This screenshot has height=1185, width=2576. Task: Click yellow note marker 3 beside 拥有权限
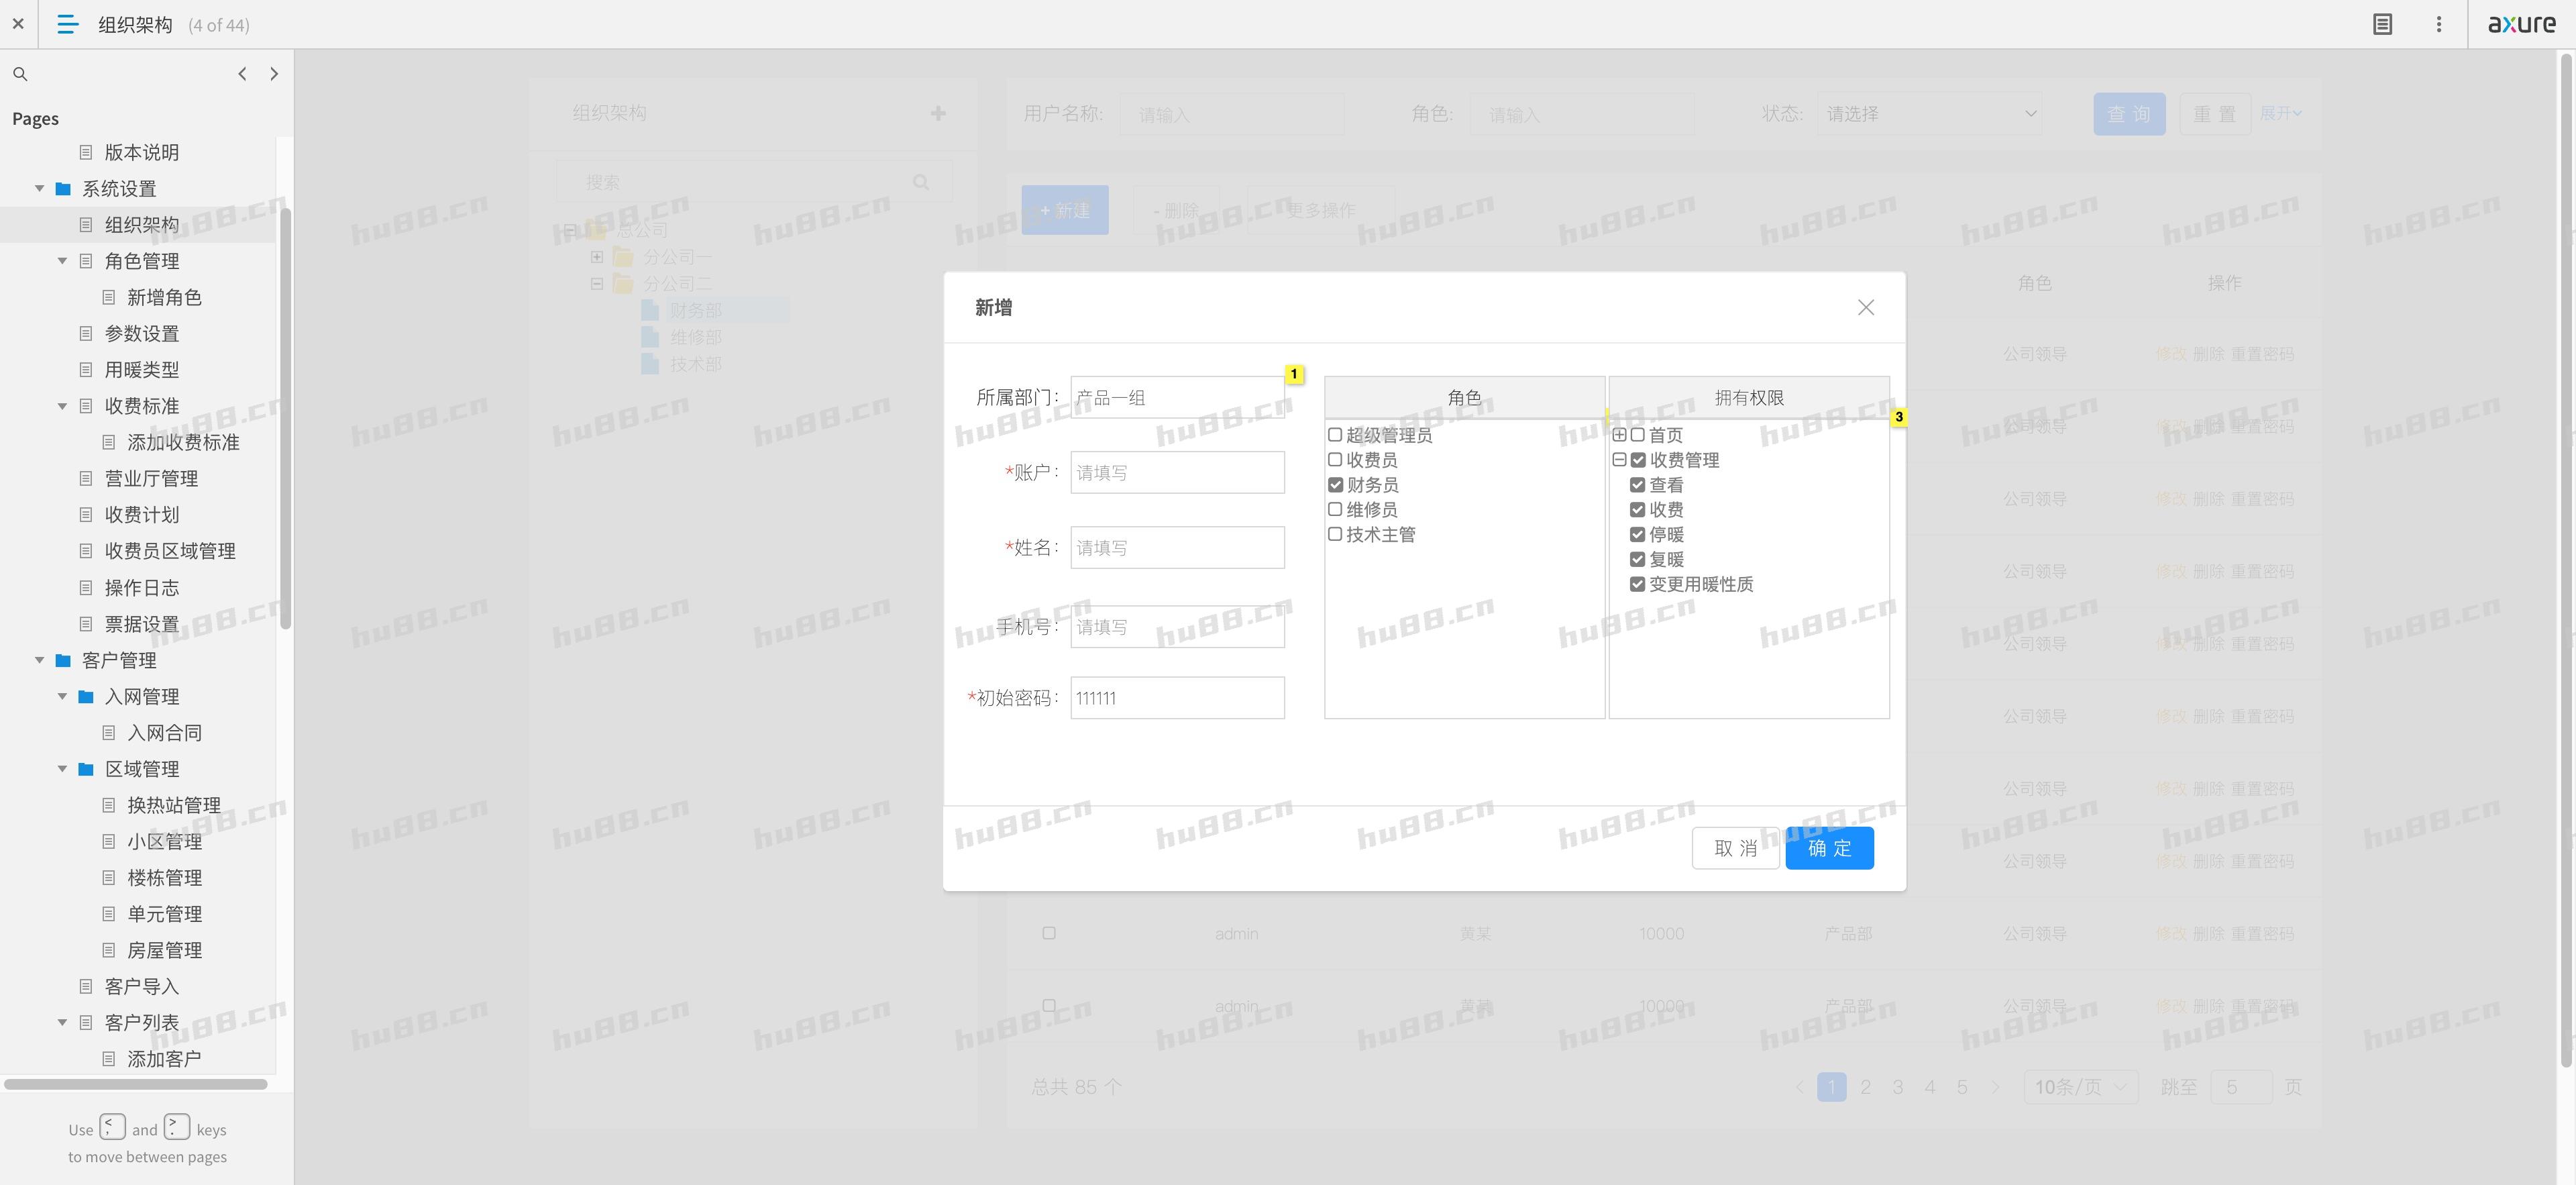click(x=1898, y=417)
